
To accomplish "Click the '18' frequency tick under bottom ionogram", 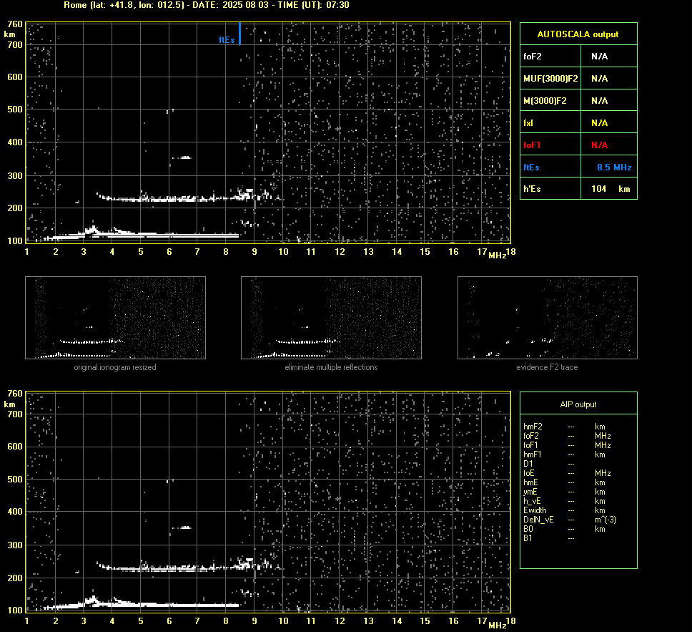I will pyautogui.click(x=510, y=621).
